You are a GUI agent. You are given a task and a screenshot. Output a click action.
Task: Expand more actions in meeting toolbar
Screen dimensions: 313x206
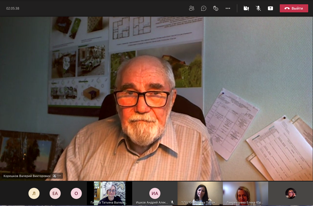(228, 8)
